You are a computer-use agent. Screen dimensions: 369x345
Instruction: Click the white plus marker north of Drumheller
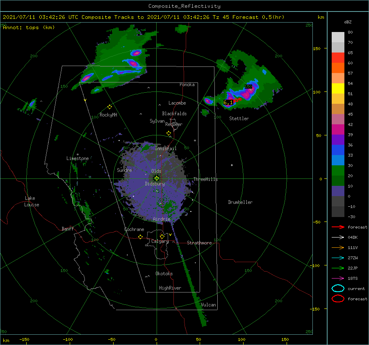232,165
